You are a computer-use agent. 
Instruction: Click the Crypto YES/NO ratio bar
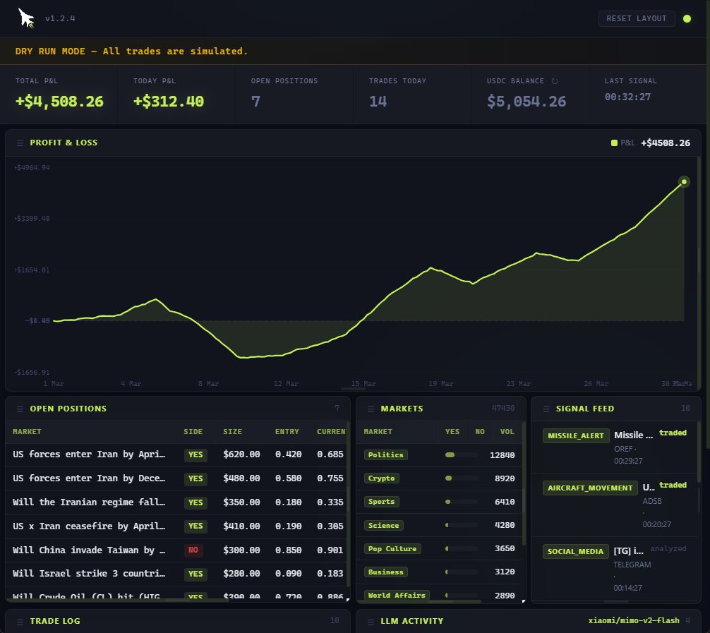pyautogui.click(x=462, y=478)
